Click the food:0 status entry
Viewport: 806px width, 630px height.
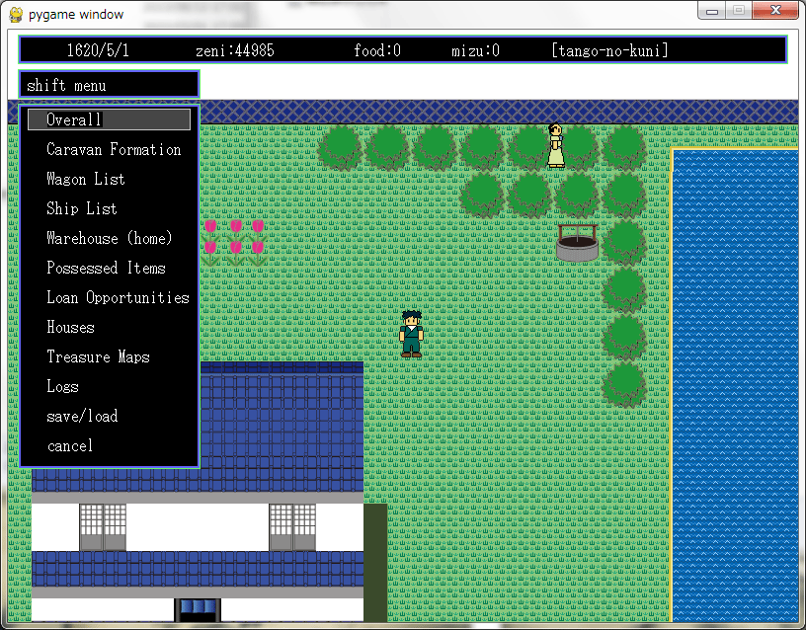(377, 50)
